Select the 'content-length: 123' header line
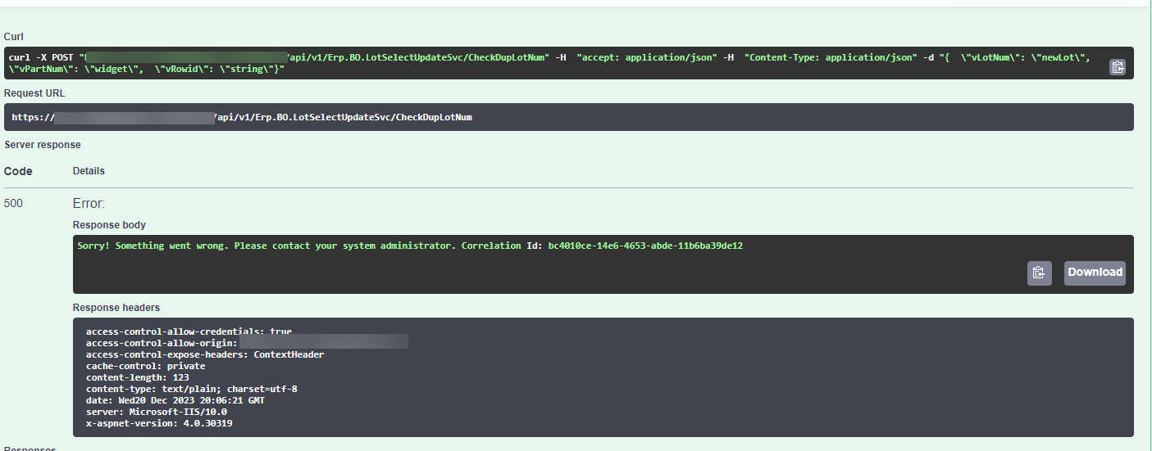Screen dimensions: 1152x451 138,377
